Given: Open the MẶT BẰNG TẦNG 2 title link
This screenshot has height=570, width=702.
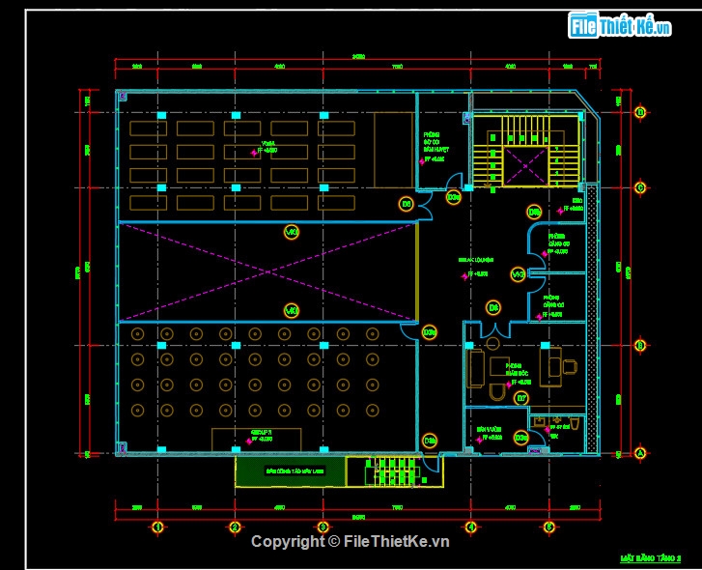Looking at the screenshot, I should [650, 557].
